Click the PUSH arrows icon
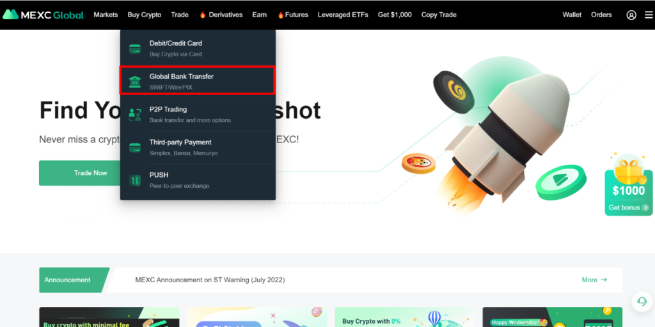Screen dimensions: 655x327 [135, 181]
